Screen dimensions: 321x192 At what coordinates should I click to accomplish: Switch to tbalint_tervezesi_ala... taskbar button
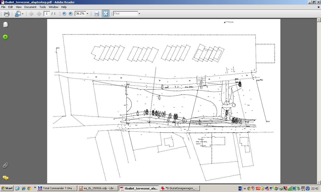pyautogui.click(x=139, y=188)
